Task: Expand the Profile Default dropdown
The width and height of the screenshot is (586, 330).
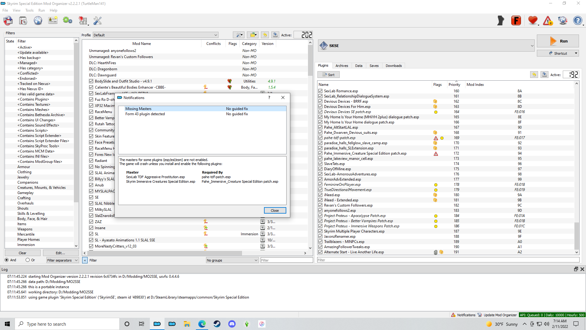Action: click(155, 35)
